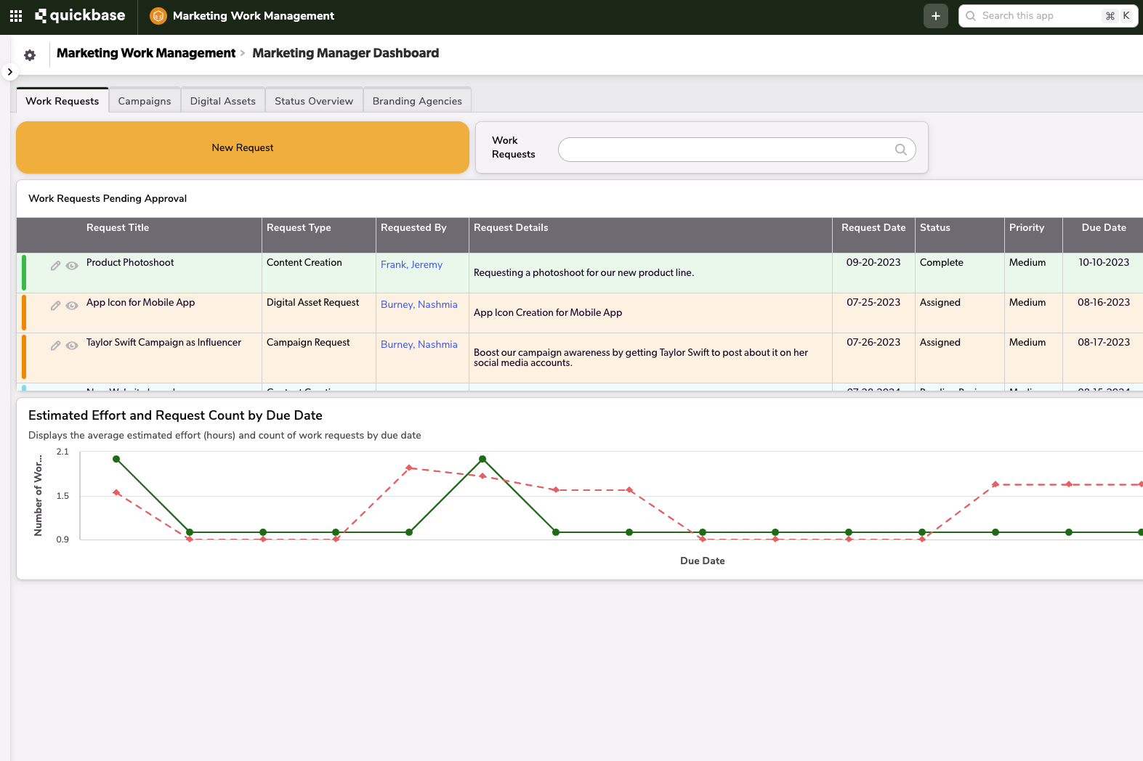The height and width of the screenshot is (761, 1143).
Task: Open the Frank, Jeremy requester link
Action: (x=411, y=265)
